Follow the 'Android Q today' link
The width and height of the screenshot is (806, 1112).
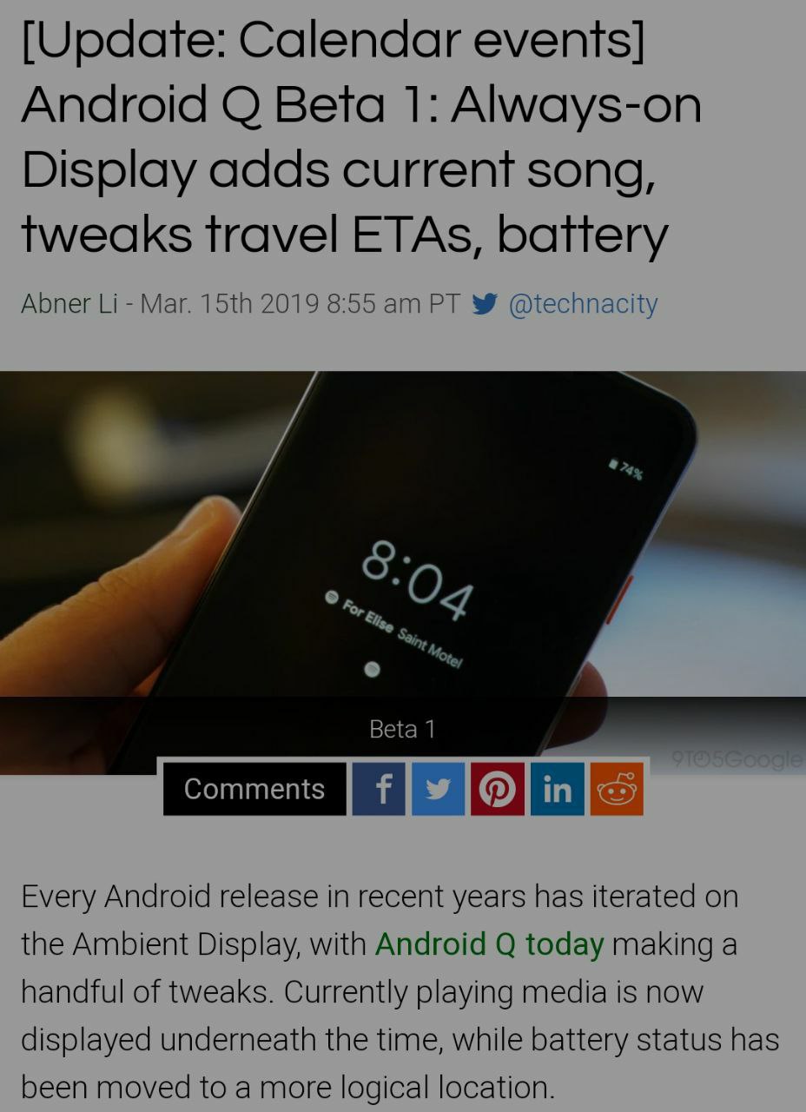coord(489,944)
